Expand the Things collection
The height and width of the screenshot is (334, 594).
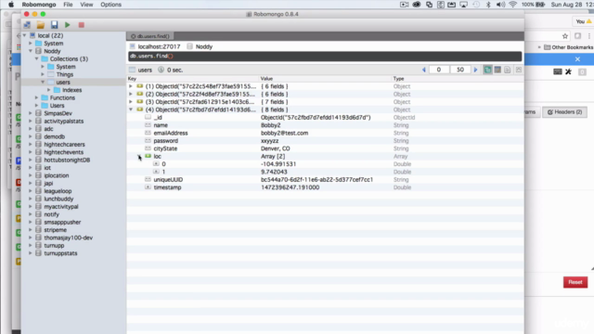click(x=43, y=74)
